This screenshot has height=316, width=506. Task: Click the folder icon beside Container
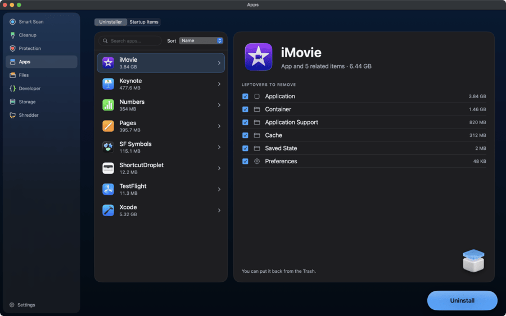point(257,109)
